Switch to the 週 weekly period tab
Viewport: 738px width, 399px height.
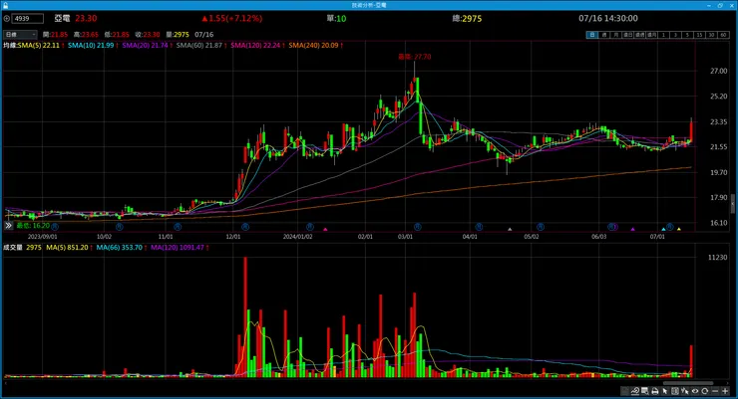[x=603, y=35]
